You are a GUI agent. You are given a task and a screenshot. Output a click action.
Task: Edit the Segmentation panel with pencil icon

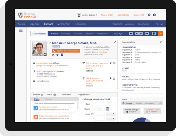(x=161, y=42)
